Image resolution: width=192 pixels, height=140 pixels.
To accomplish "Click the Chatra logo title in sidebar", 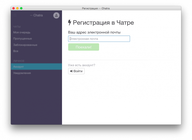I will (x=36, y=16).
